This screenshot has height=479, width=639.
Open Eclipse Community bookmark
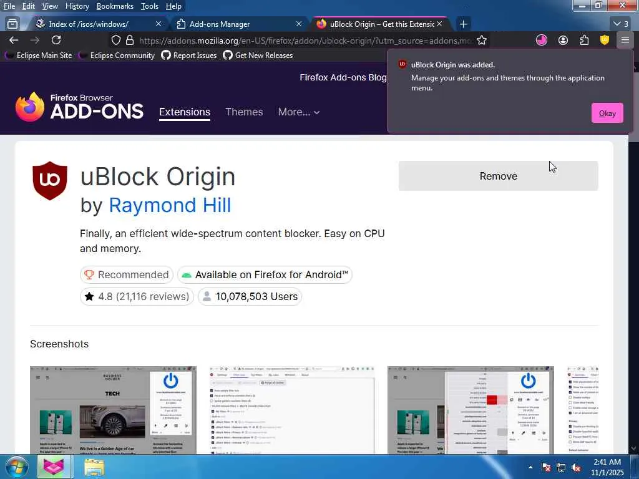[117, 56]
